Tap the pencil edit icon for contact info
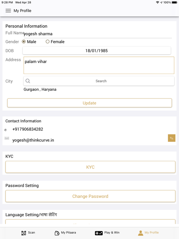The image size is (179, 239). (x=172, y=138)
